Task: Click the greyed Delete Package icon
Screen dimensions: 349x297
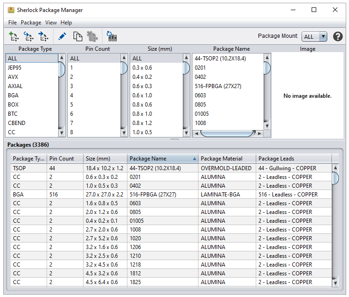Action: [x=92, y=36]
